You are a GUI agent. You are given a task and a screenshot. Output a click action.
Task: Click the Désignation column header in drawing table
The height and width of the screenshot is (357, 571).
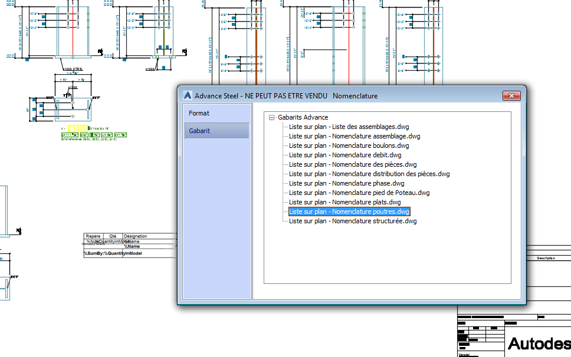135,236
